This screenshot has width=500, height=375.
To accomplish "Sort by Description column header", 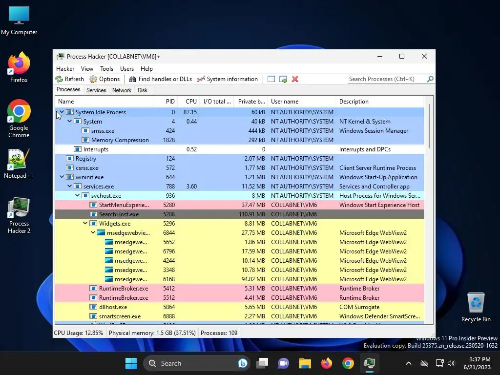I will pos(380,102).
